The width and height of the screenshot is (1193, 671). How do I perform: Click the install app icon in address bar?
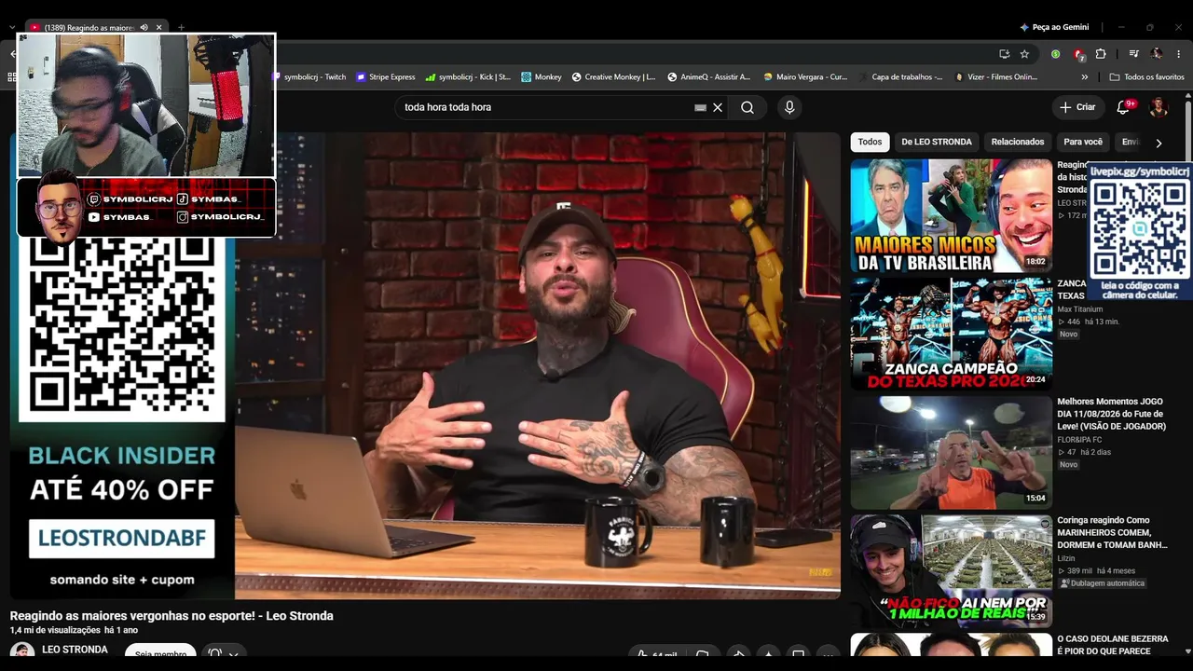click(1004, 54)
